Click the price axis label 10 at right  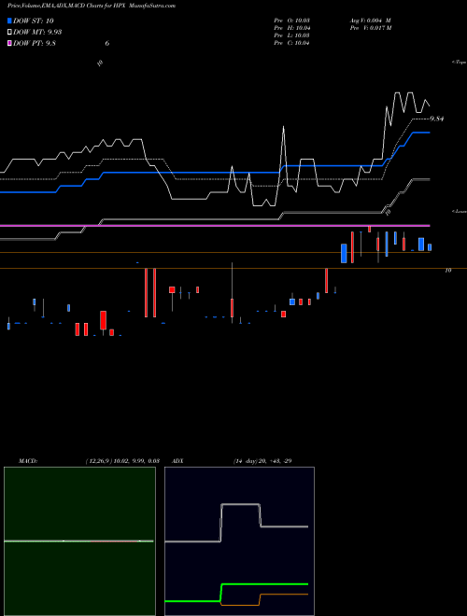447,271
